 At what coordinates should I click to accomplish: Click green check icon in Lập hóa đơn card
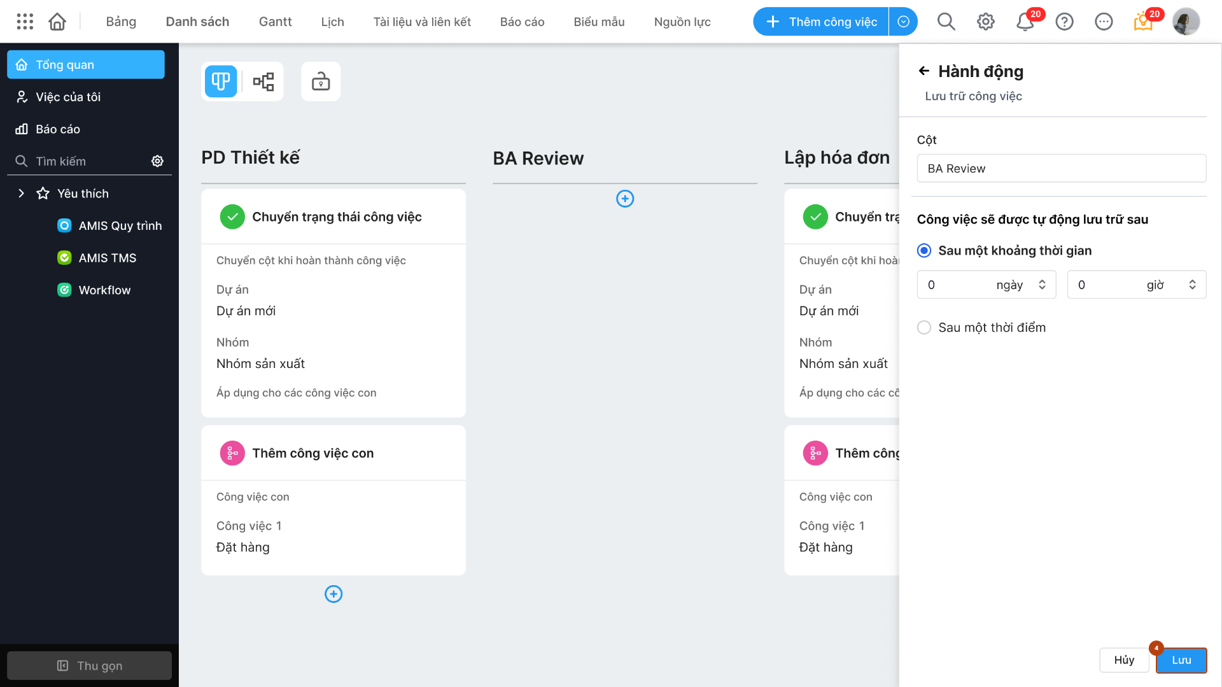pyautogui.click(x=815, y=217)
